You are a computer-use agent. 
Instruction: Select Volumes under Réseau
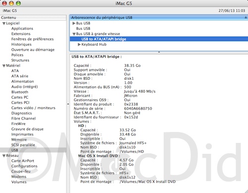19,182
